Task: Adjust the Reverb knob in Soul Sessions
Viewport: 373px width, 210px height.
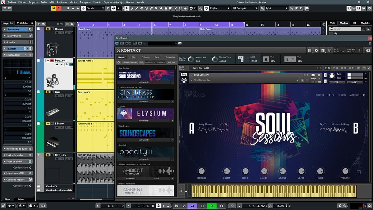Action: click(320, 171)
